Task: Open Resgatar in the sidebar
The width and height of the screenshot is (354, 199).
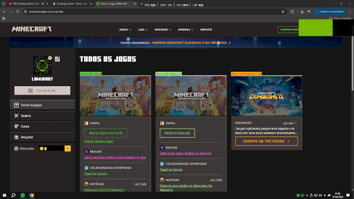Action: (x=42, y=137)
